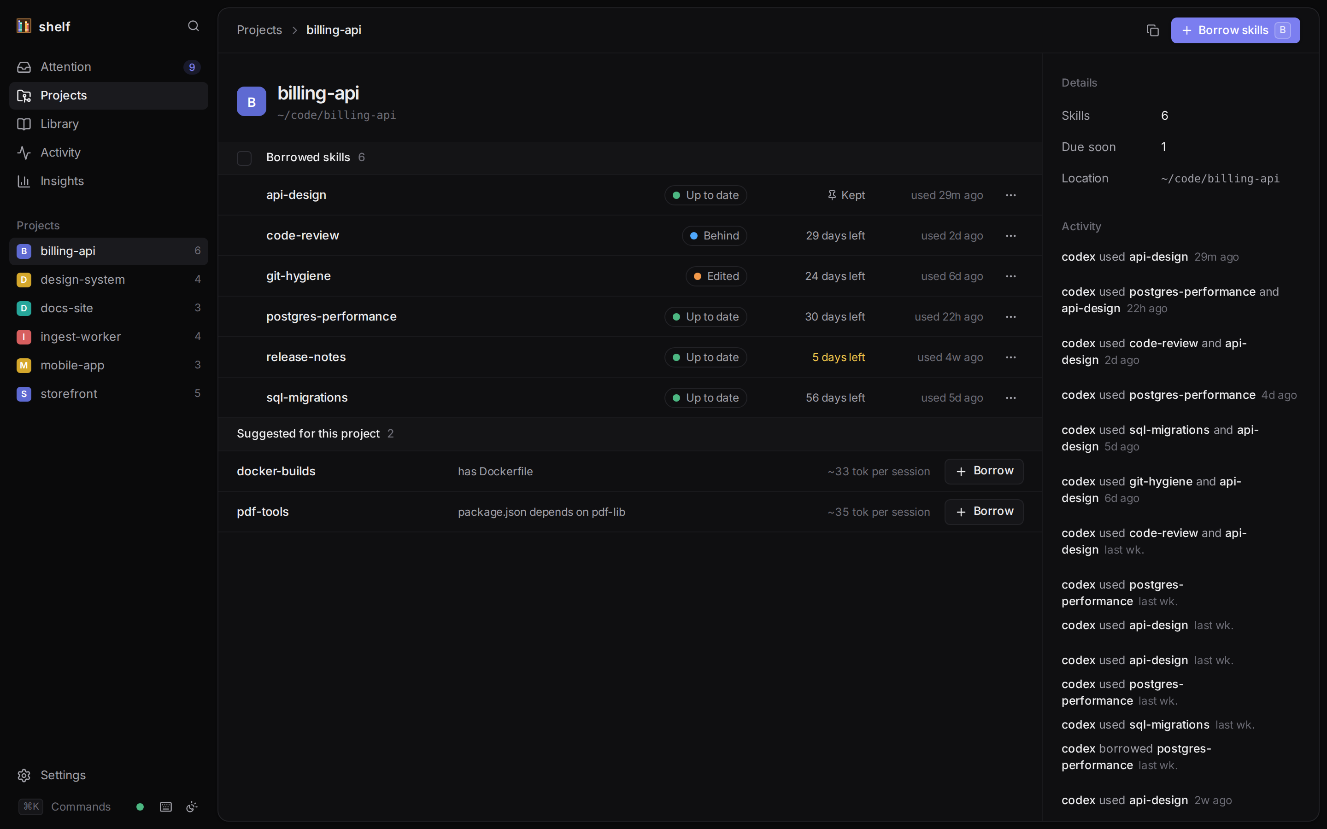Click the keyboard shortcuts icon in sidebar footer
Viewport: 1327px width, 829px height.
(x=165, y=806)
